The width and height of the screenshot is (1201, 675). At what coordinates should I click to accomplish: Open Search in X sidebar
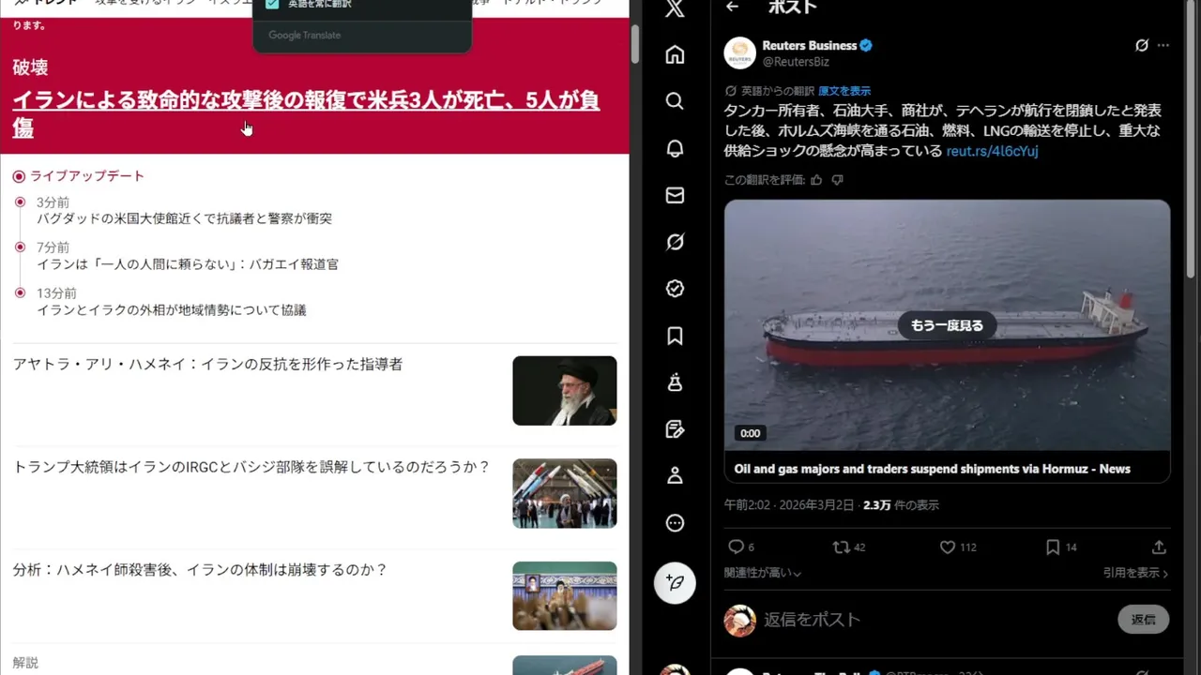point(675,101)
